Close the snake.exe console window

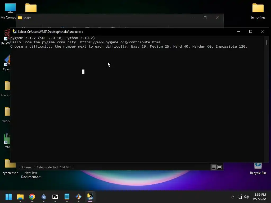(x=263, y=32)
